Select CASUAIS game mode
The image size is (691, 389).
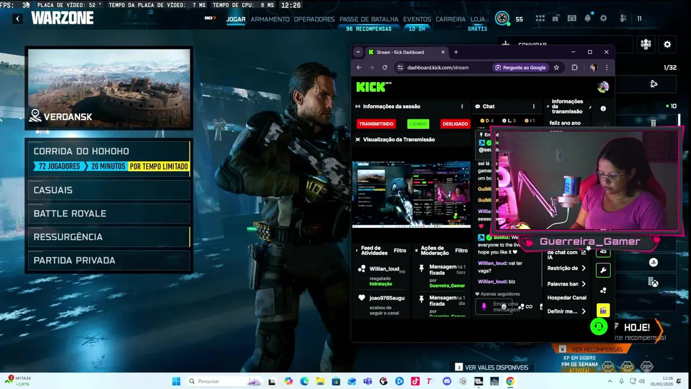109,190
